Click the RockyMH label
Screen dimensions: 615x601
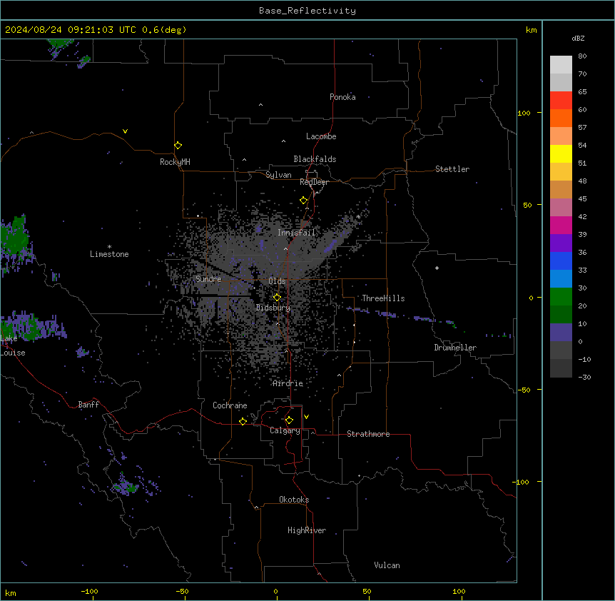tap(175, 161)
